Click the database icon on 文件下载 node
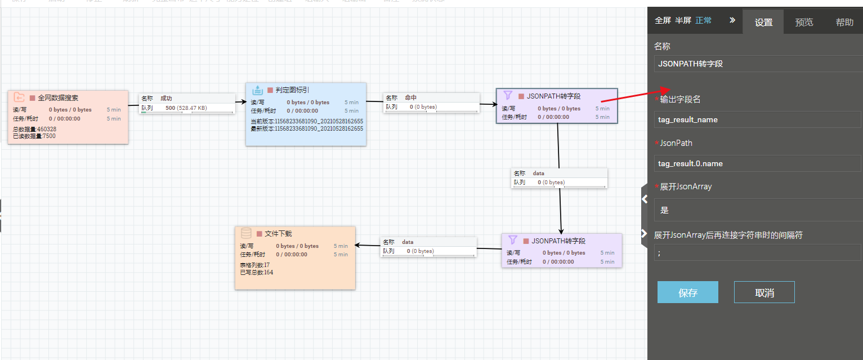Viewport: 863px width, 360px height. click(x=246, y=233)
